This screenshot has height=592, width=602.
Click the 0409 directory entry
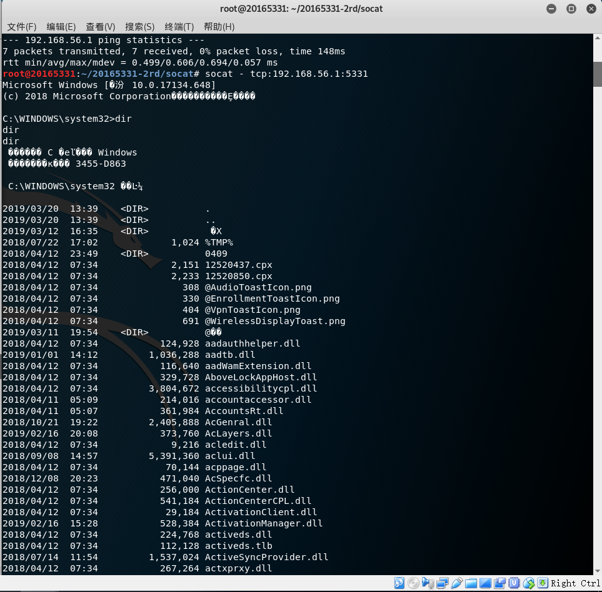216,254
